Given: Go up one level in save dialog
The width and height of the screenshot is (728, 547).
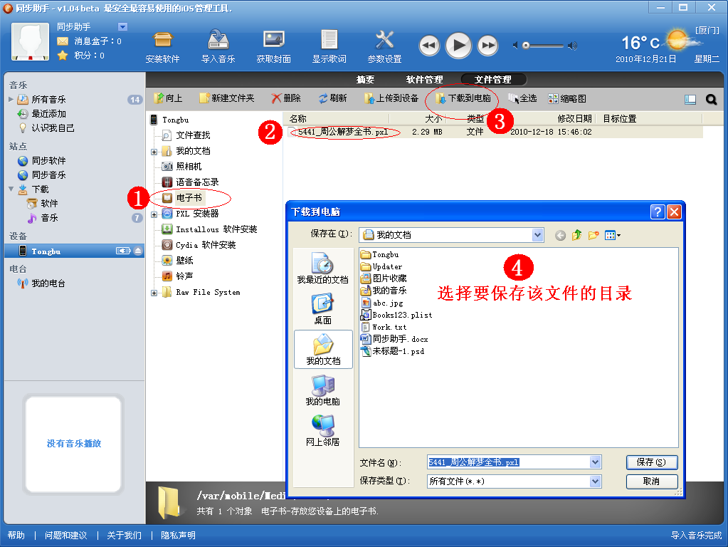Looking at the screenshot, I should [x=576, y=235].
